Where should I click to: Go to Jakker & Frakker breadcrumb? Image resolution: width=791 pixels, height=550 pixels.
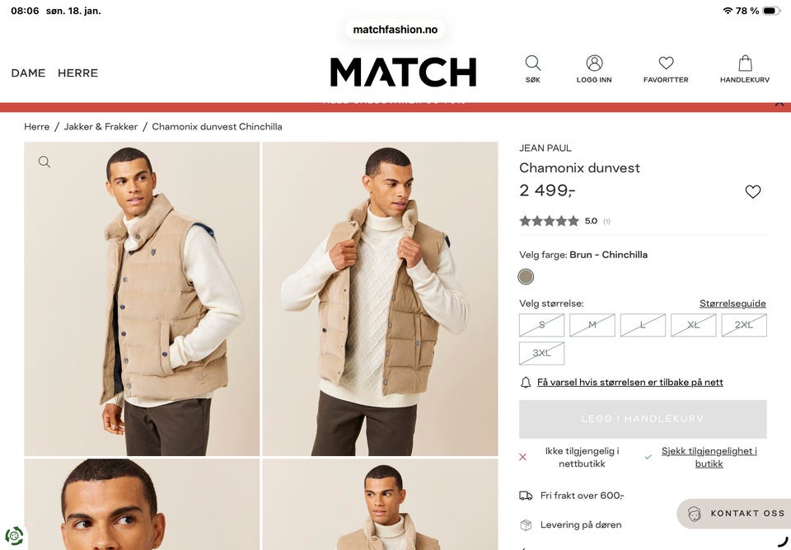tap(101, 127)
